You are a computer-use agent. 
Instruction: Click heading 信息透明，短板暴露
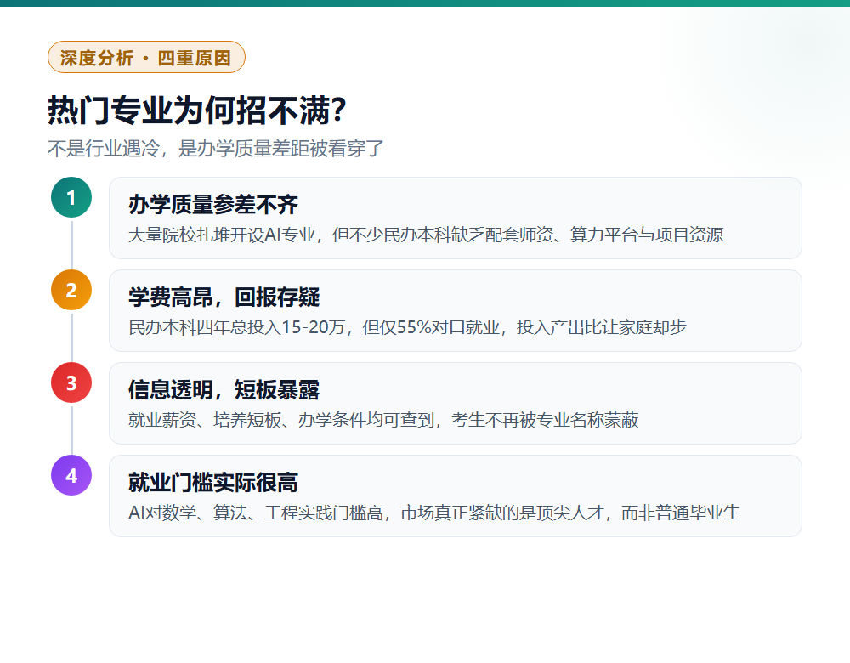click(x=224, y=390)
